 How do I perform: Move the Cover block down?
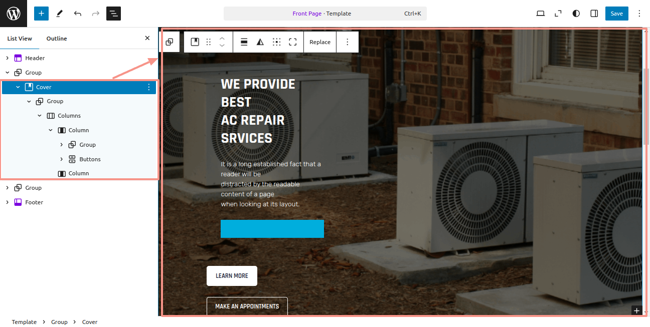222,46
